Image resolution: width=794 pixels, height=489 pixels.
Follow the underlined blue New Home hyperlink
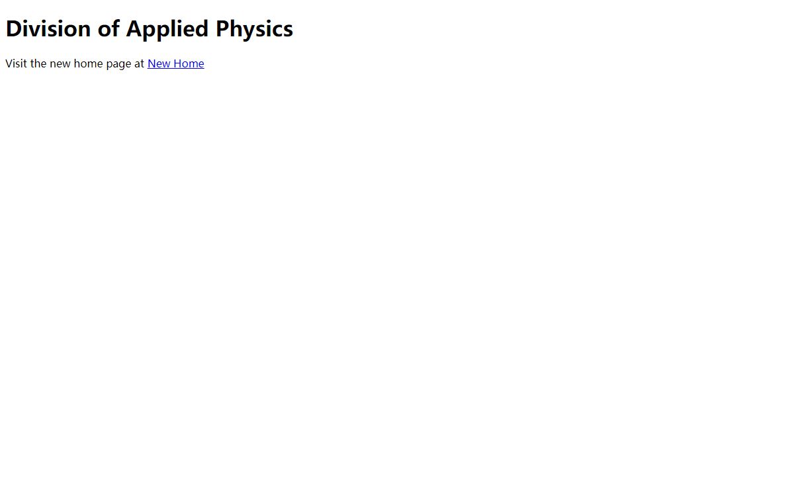(x=175, y=63)
